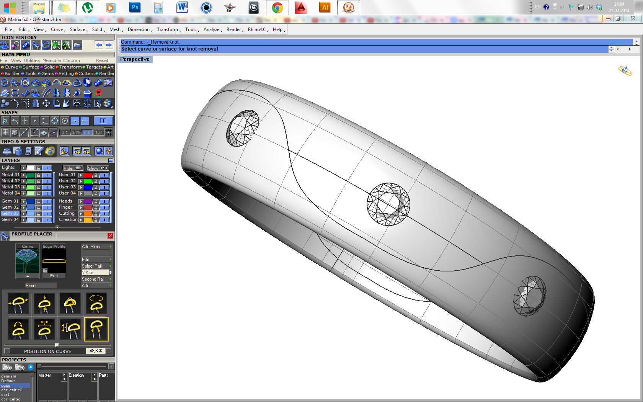Viewport: 643px width, 402px height.
Task: Toggle visibility of the Gem 01 layer
Action: pos(47,201)
